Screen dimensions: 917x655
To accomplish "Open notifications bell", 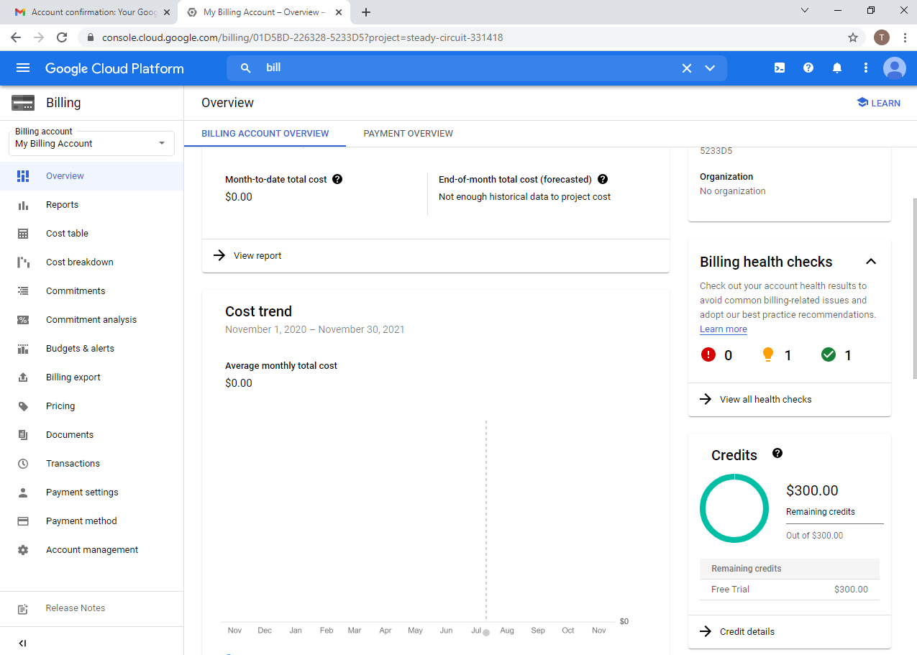I will click(837, 68).
